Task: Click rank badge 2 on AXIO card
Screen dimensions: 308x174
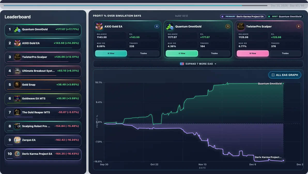Action: point(157,26)
